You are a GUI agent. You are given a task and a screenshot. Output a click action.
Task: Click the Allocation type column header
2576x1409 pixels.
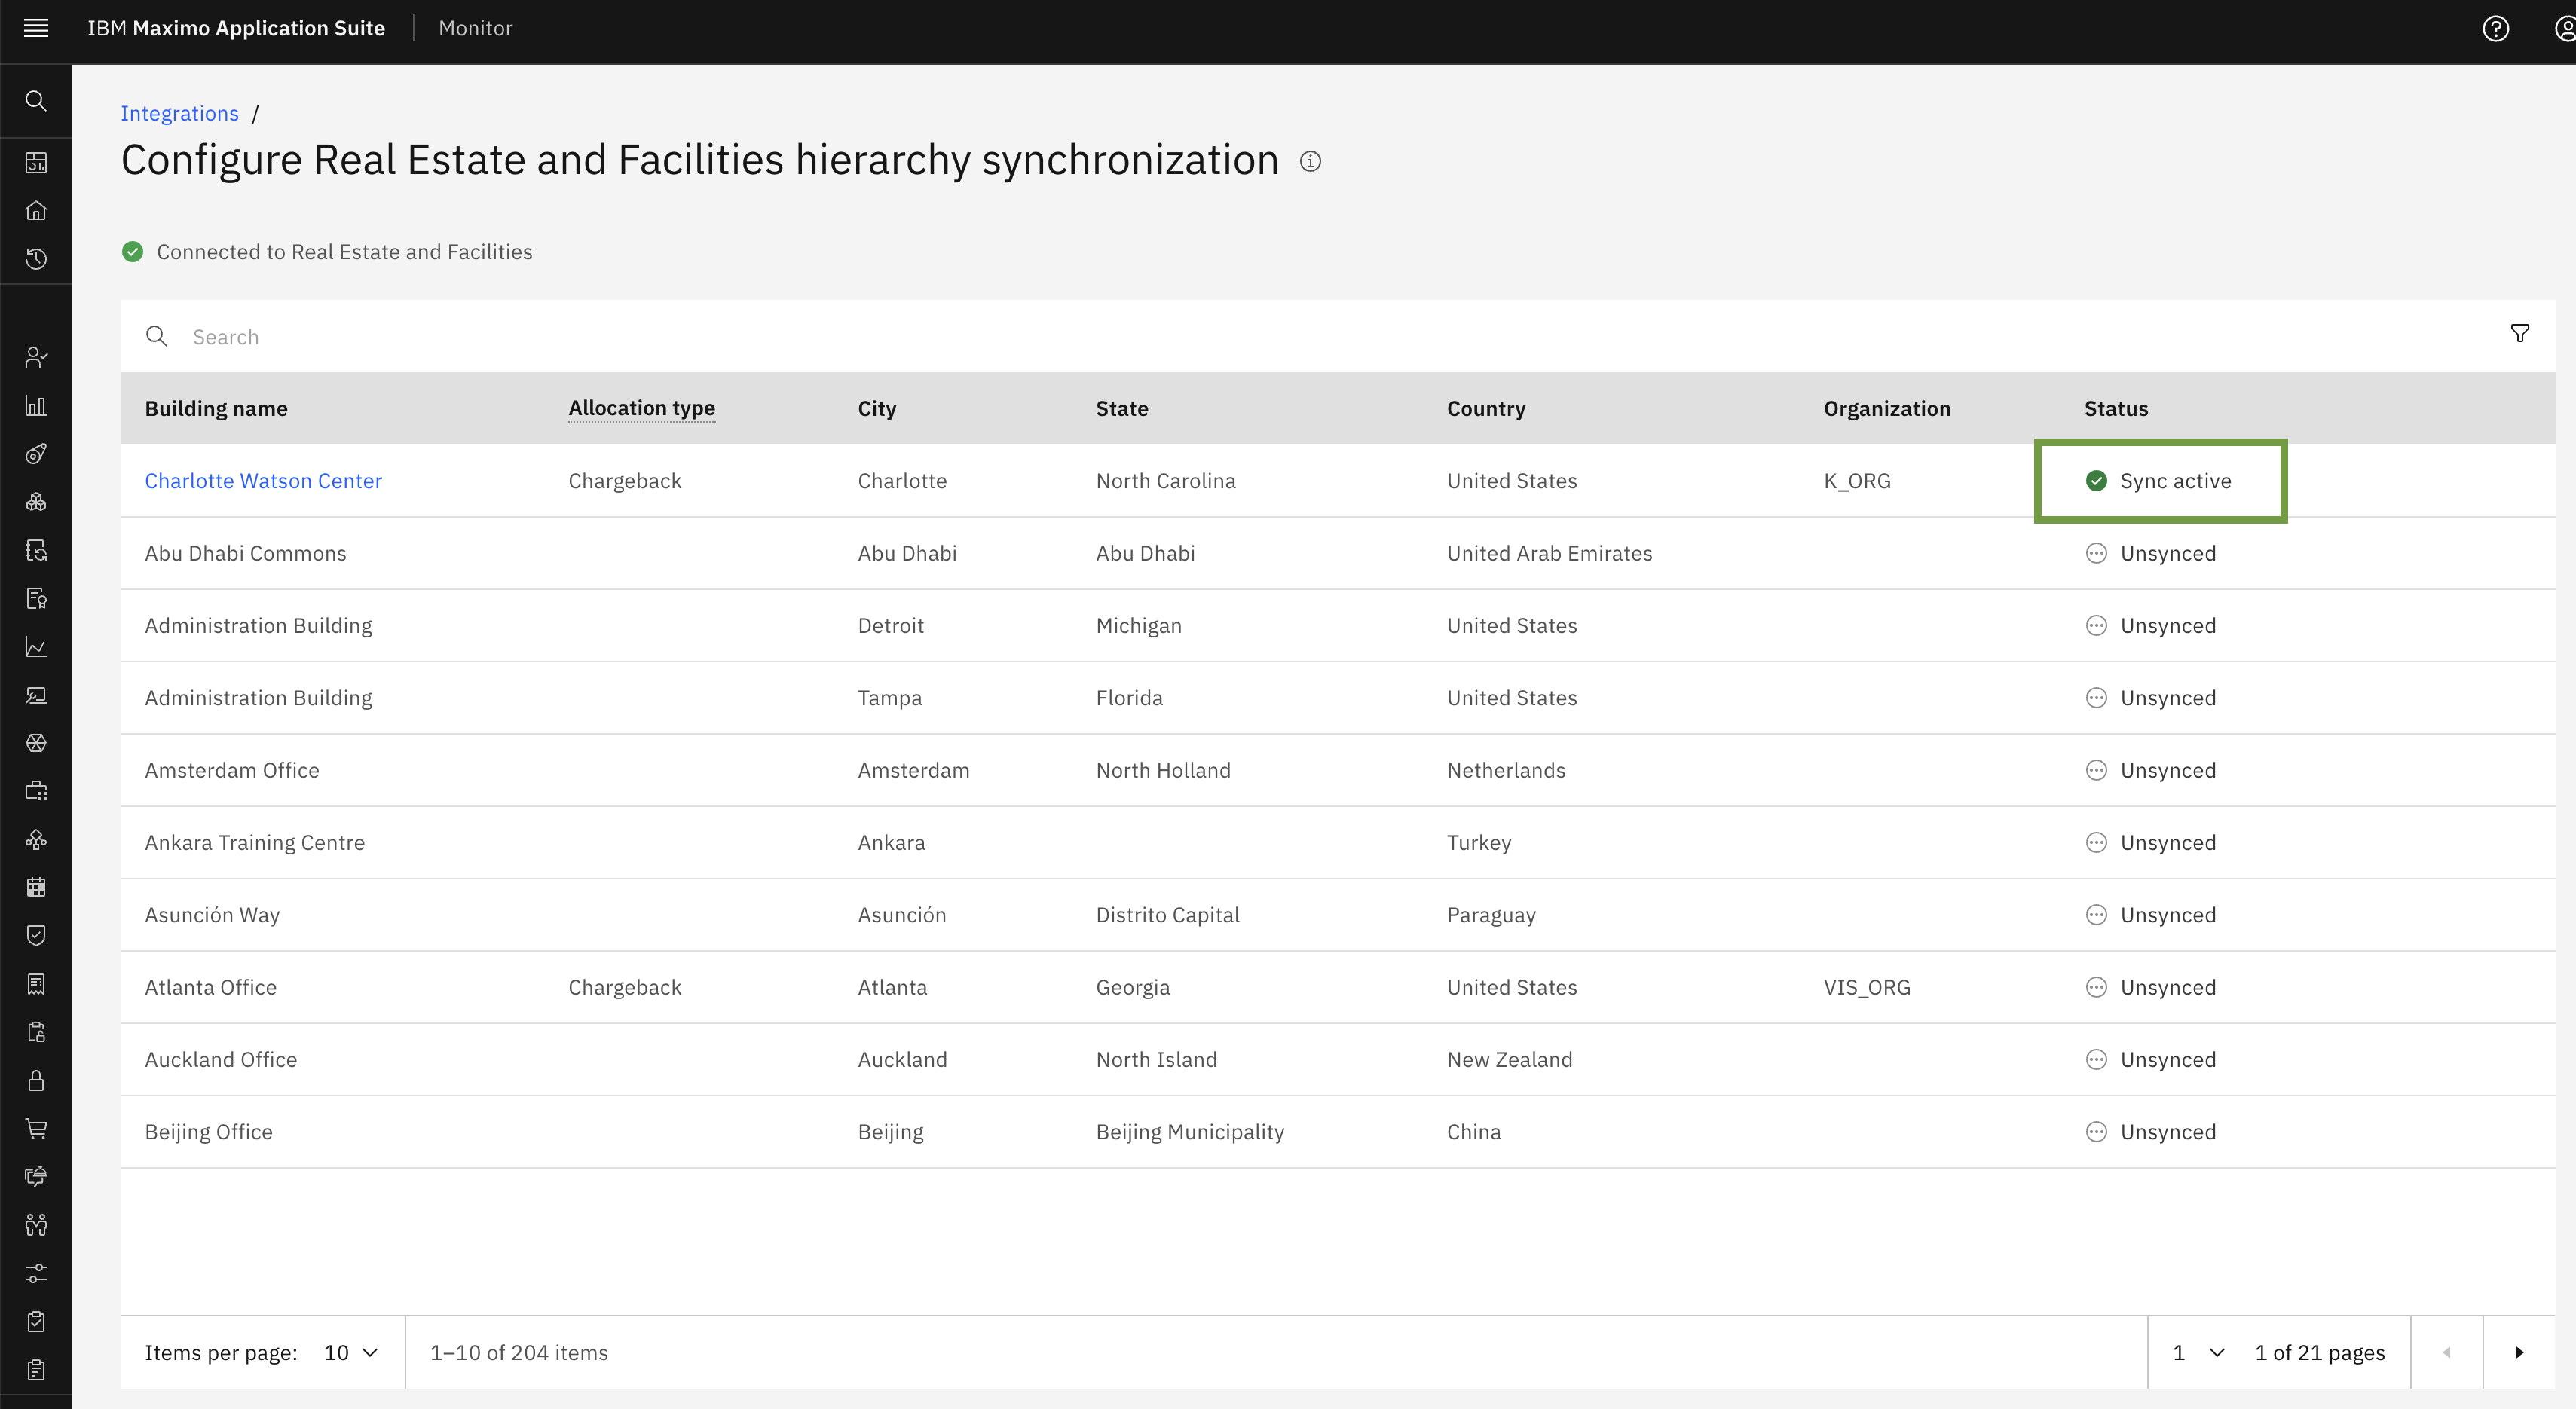click(641, 408)
